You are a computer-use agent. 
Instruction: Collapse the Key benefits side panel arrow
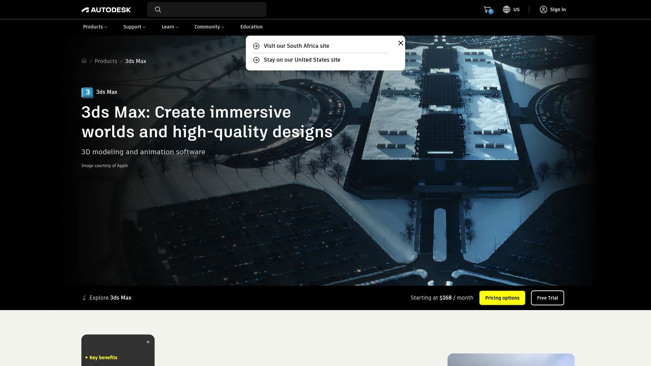[x=148, y=342]
